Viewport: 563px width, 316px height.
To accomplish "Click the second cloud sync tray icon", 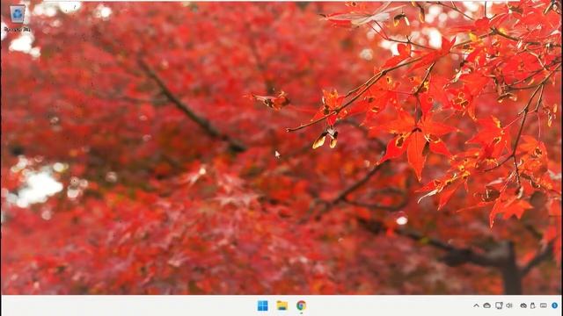I will click(523, 305).
